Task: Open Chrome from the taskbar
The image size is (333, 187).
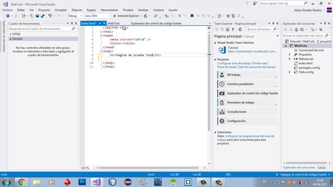Action: (21, 182)
